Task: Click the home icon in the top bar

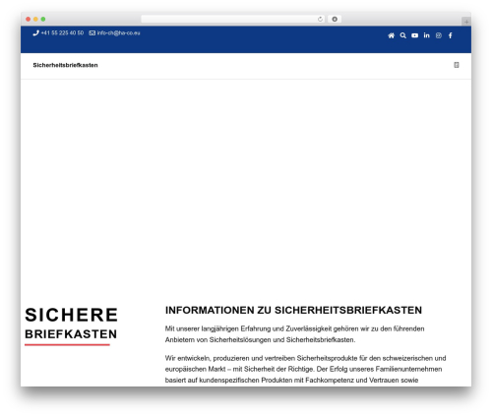Action: point(391,35)
